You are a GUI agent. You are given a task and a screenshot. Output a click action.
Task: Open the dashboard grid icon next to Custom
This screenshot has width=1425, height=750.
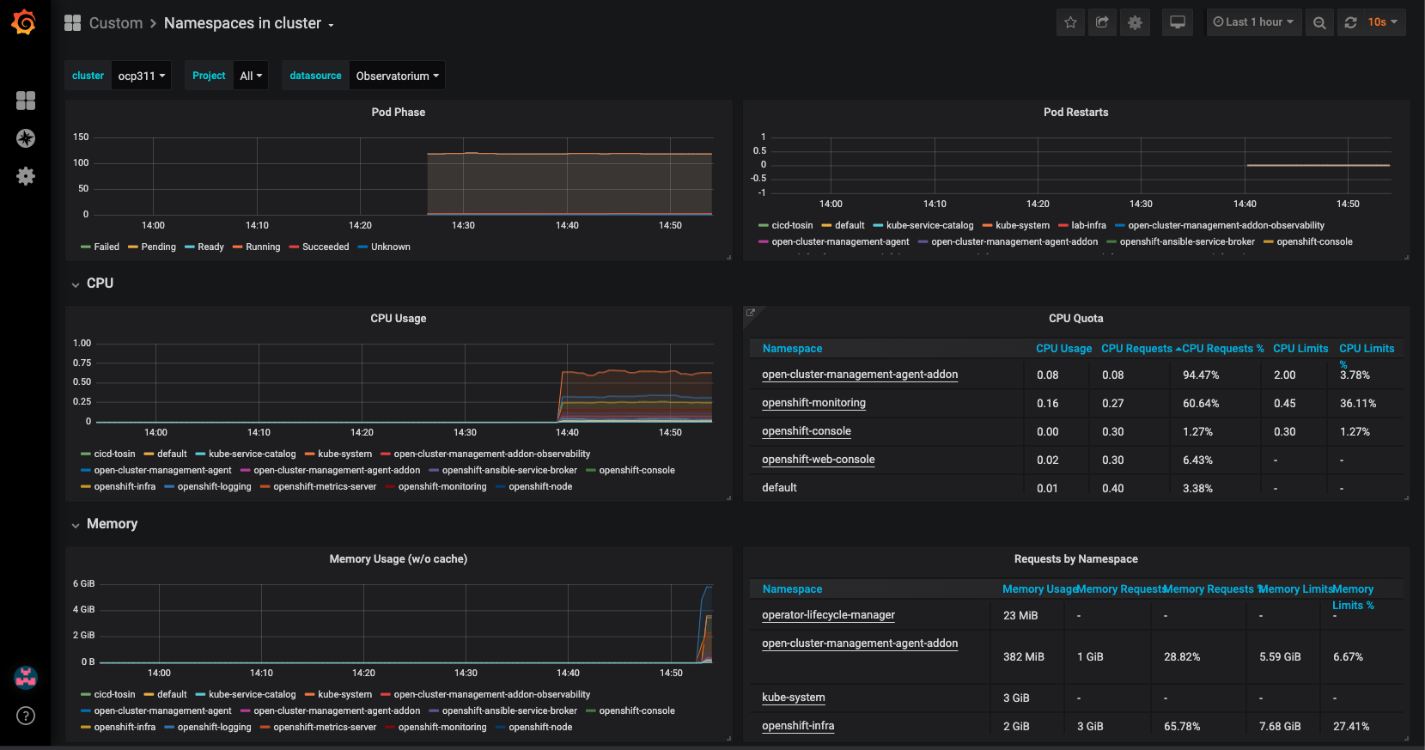point(72,23)
